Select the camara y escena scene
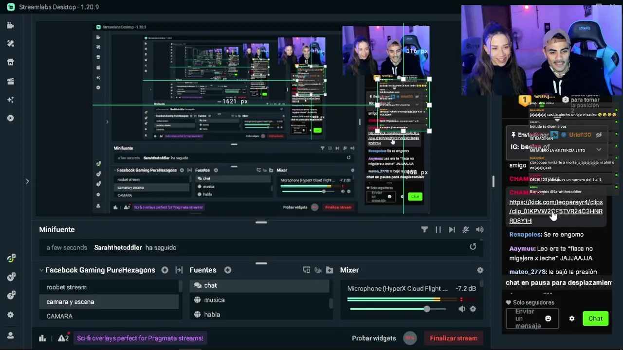Viewport: 623px width, 350px height. coord(109,302)
